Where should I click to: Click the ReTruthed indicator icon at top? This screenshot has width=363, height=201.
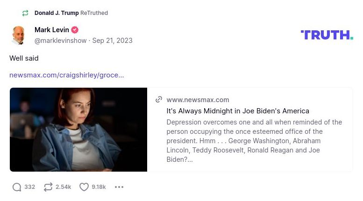[x=25, y=13]
